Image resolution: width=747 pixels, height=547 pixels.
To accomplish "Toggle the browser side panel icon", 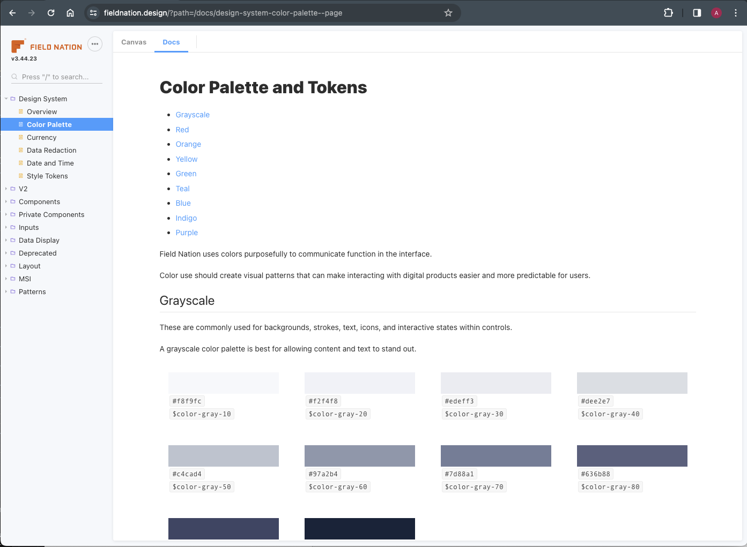I will [697, 13].
